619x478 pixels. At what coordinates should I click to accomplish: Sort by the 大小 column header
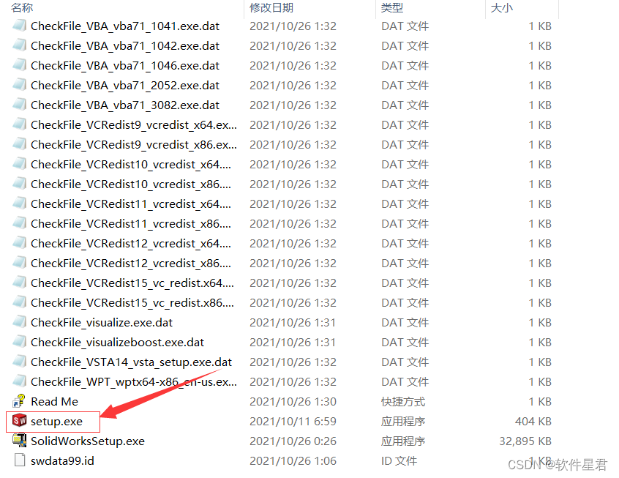[501, 7]
